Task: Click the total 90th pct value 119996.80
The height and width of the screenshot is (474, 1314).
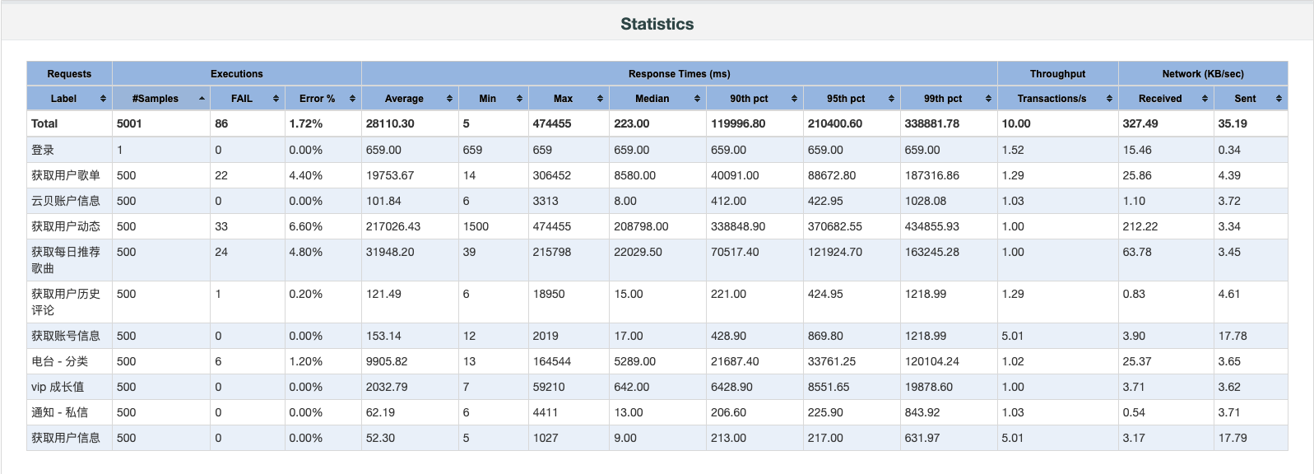Action: click(x=738, y=123)
